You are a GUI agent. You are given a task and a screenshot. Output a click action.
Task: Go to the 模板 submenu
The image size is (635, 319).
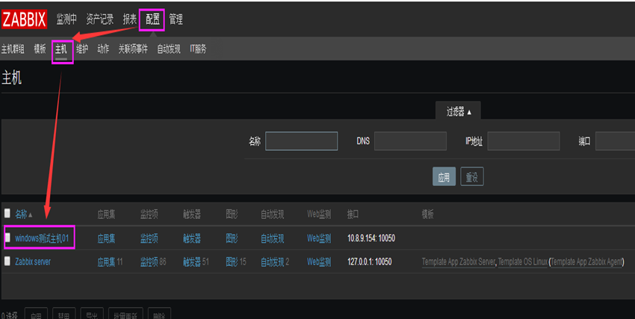point(40,49)
